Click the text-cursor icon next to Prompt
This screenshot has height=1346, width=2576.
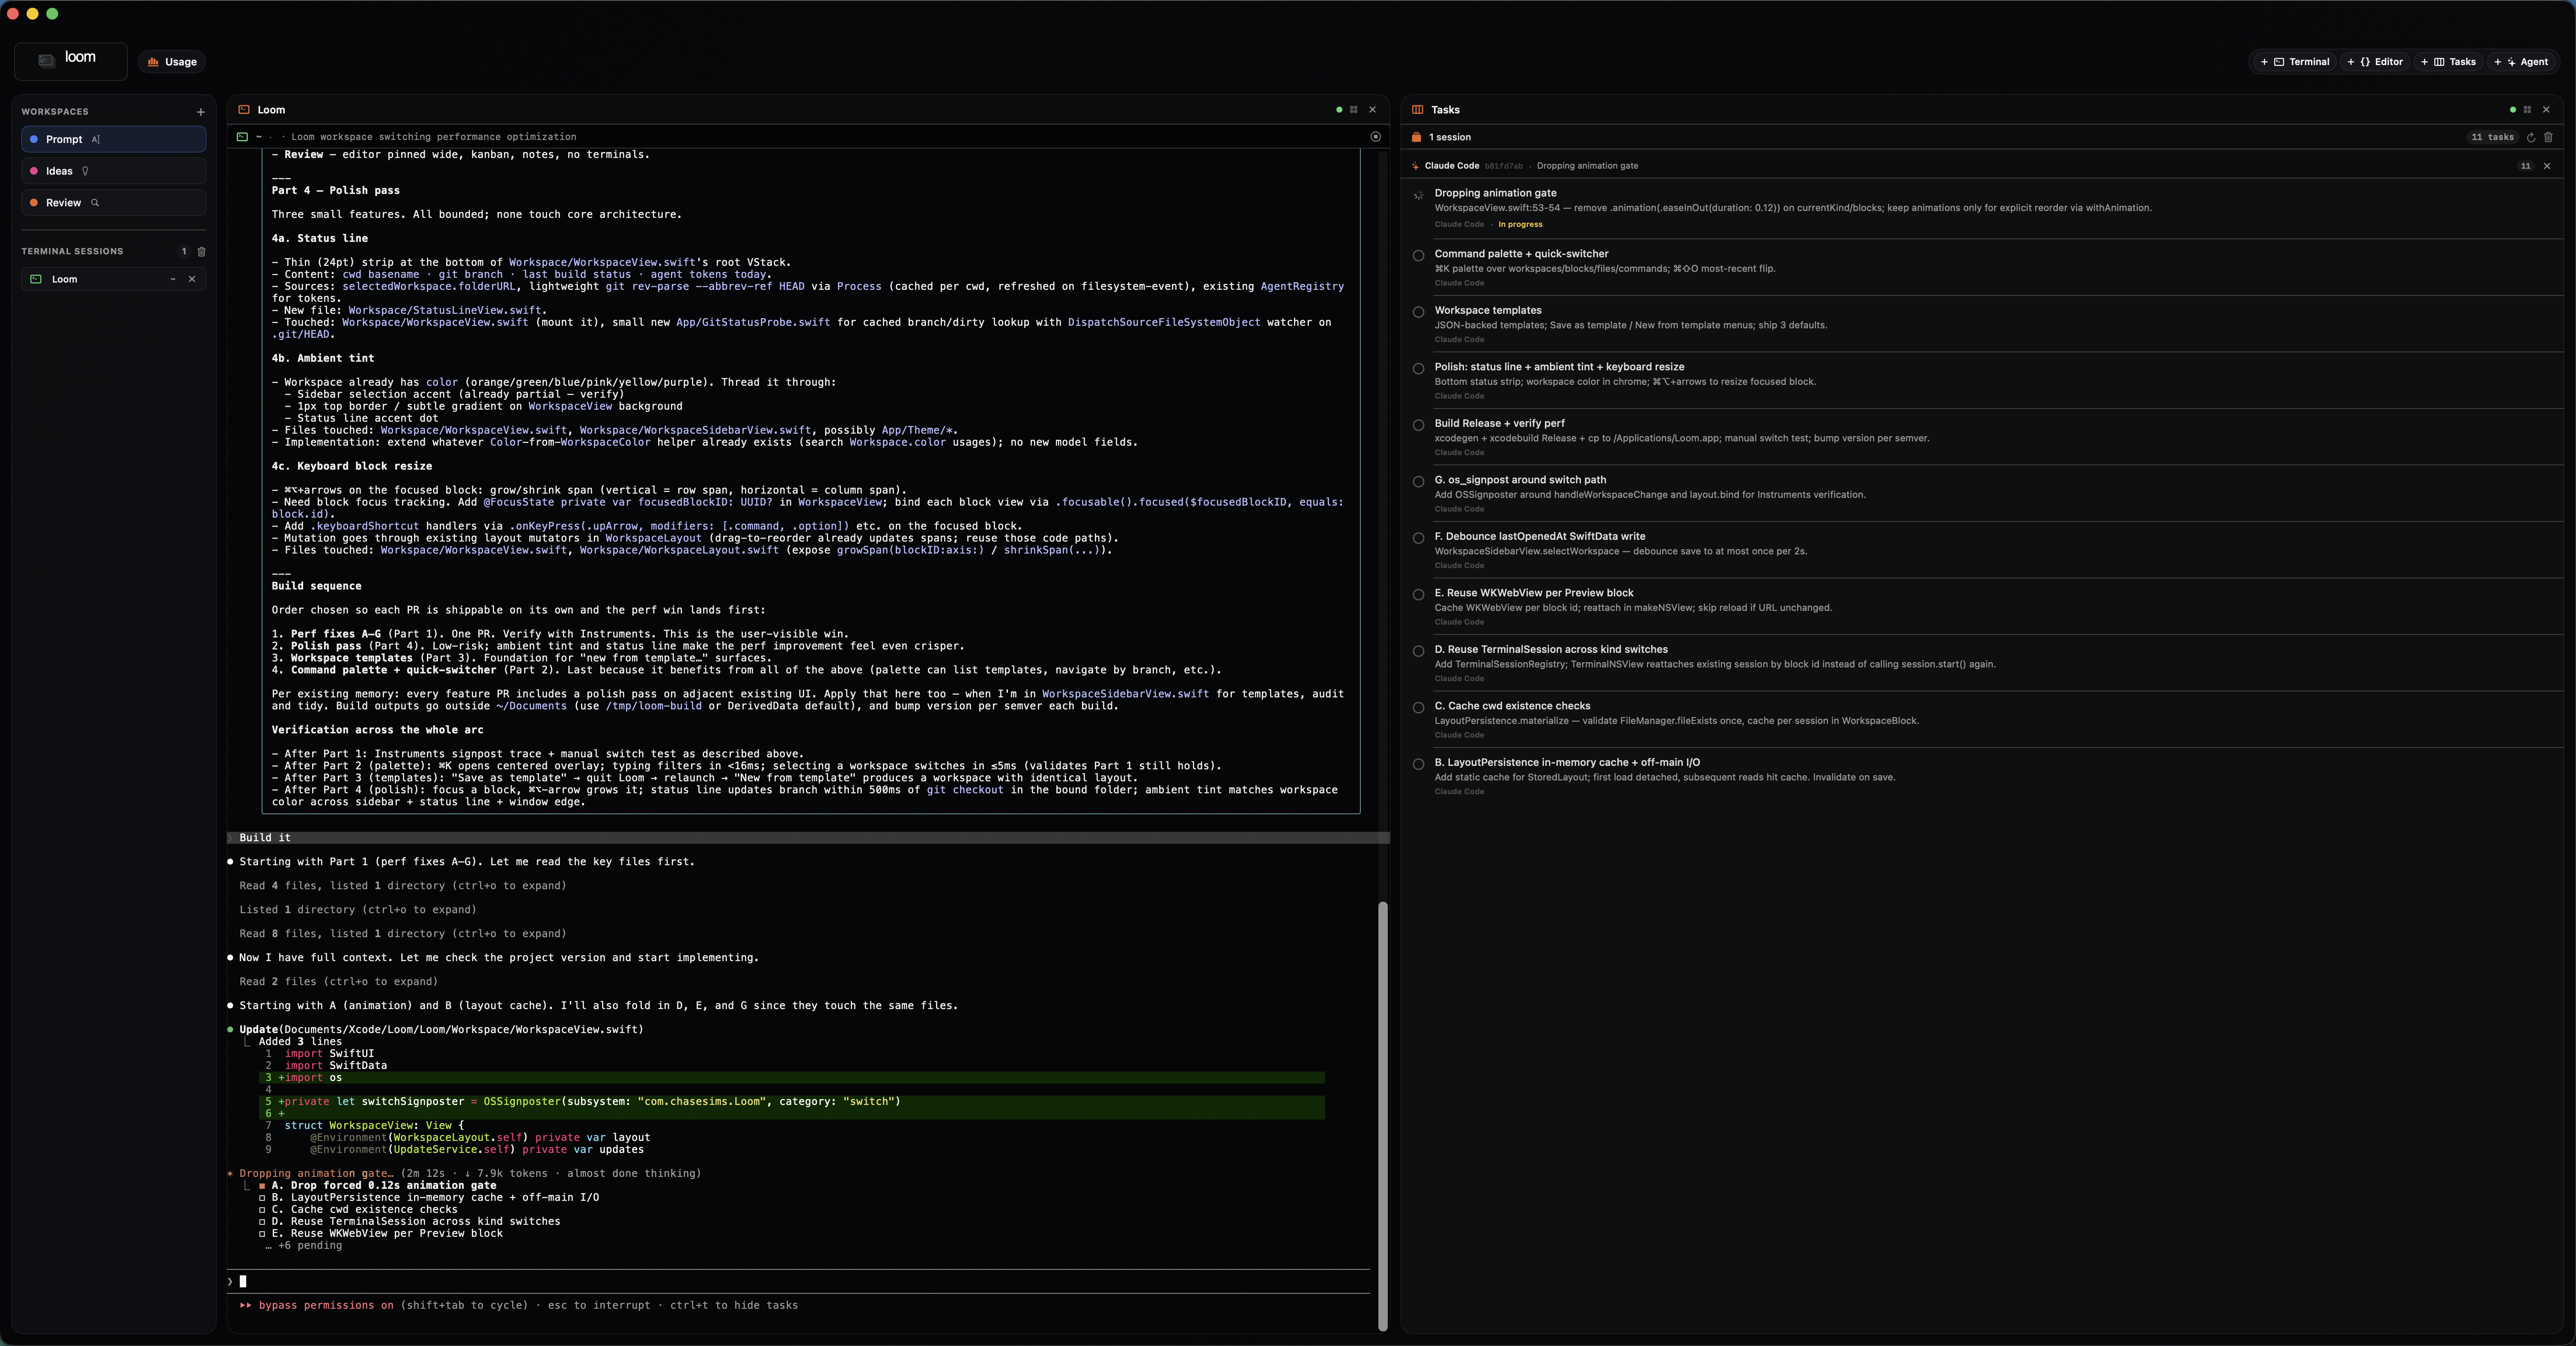click(96, 139)
